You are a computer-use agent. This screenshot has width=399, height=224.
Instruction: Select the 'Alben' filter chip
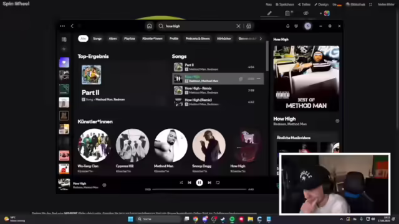113,39
